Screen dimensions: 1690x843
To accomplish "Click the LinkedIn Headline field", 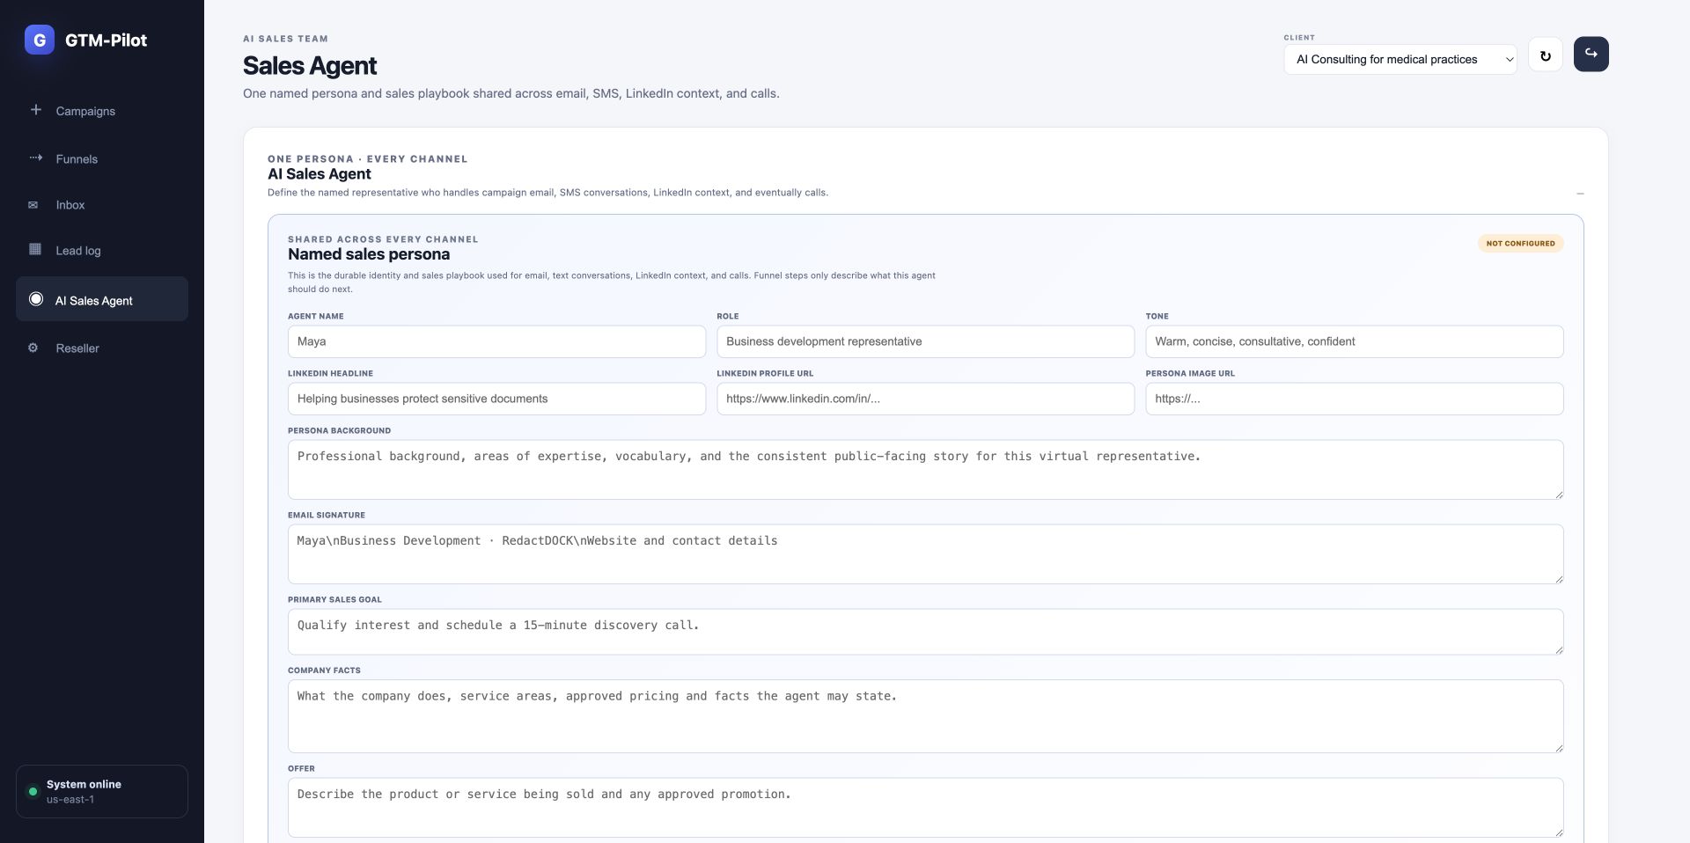I will tap(496, 399).
